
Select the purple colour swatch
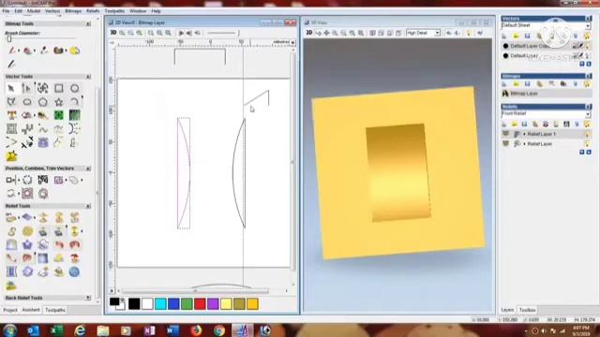(213, 303)
